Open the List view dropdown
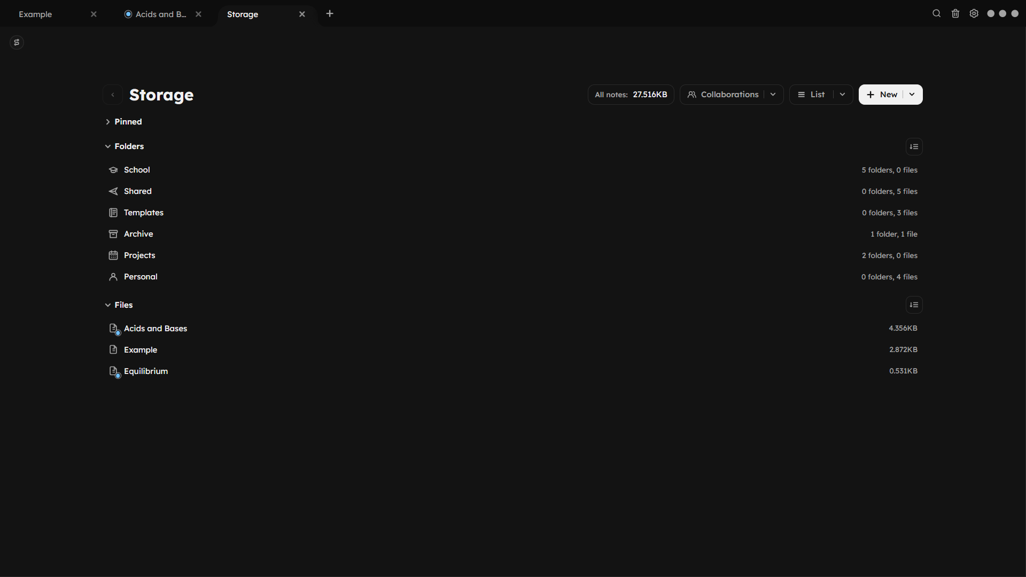Screen dimensions: 1026x577 [842, 94]
